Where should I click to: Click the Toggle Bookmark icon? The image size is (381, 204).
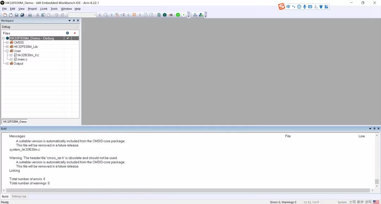(134, 15)
